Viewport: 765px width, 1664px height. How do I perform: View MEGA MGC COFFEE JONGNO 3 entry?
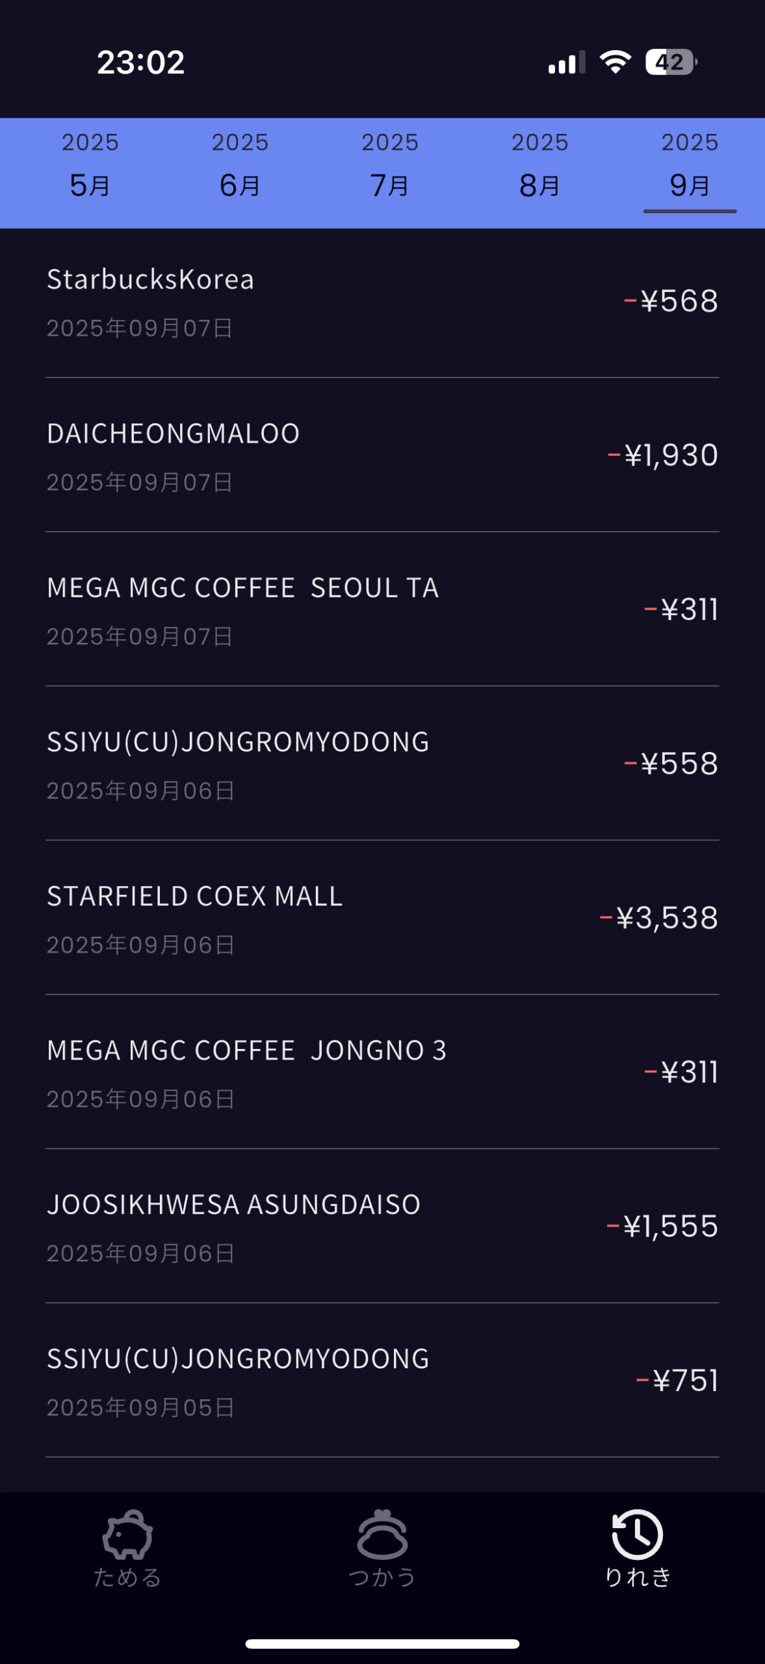coord(382,1073)
